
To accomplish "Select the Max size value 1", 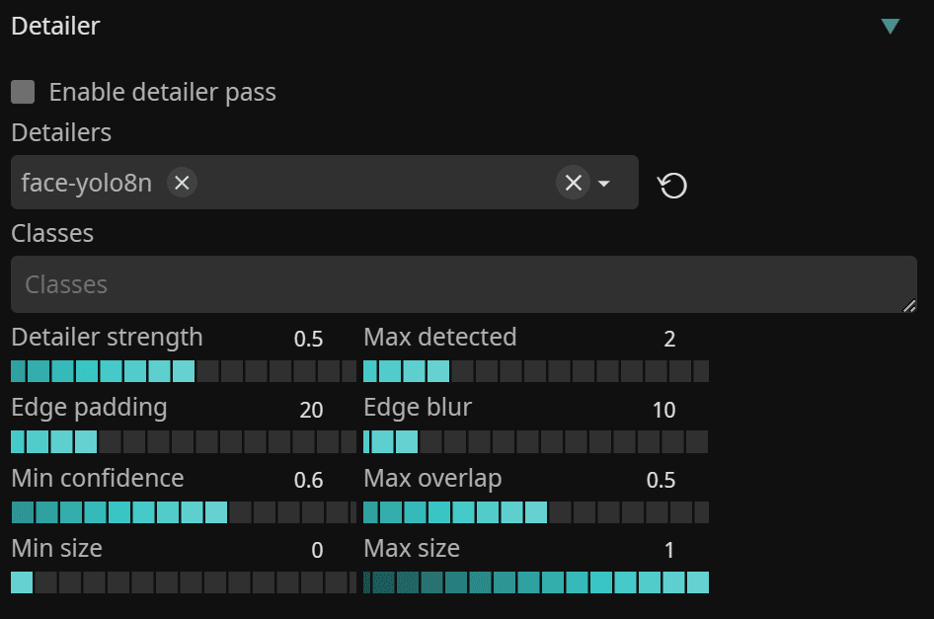I will coord(669,551).
